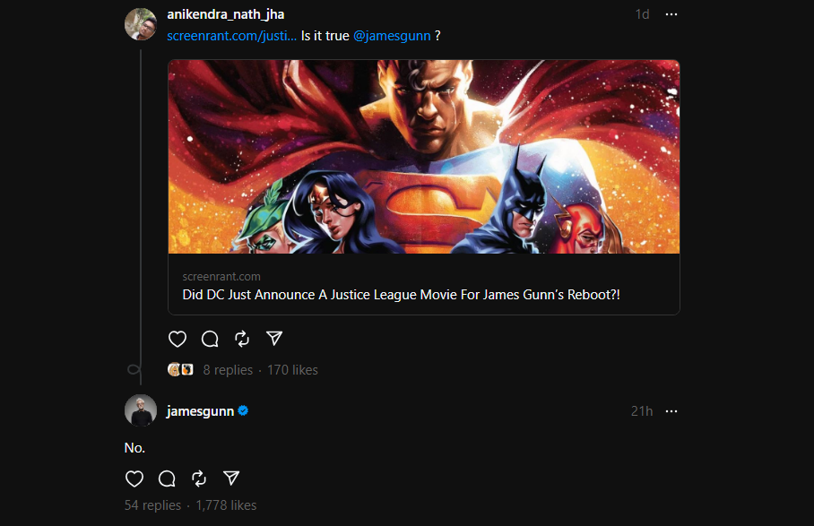Click anikendra_nath_jha's profile avatar
Screen dimensions: 814x526
[x=141, y=24]
